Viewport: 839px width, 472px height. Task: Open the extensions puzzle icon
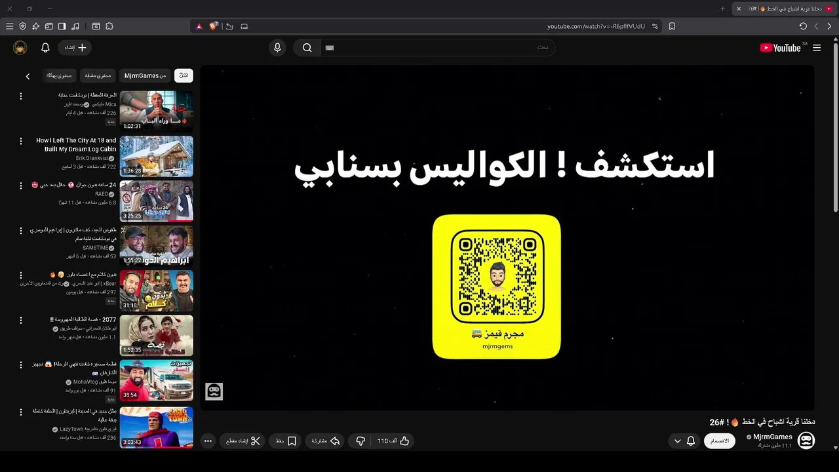(x=109, y=26)
